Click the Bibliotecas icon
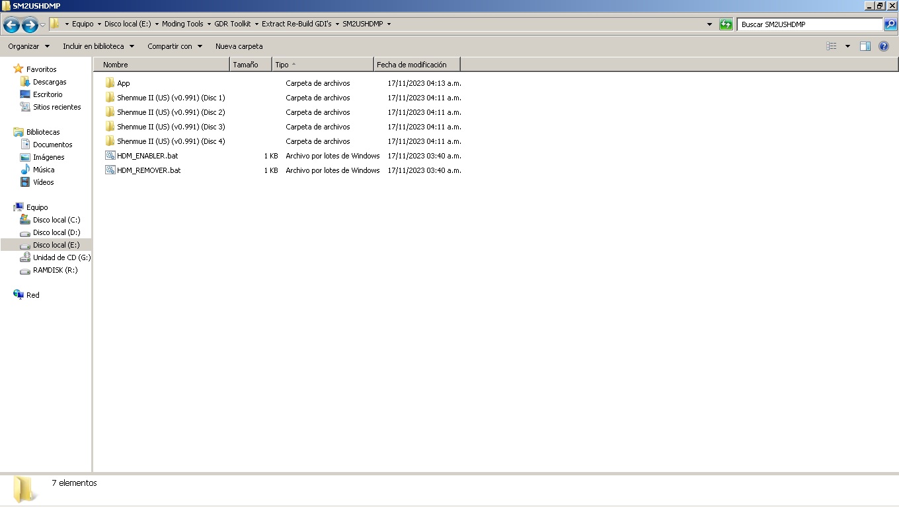Viewport: 899px width, 507px height. pos(18,131)
